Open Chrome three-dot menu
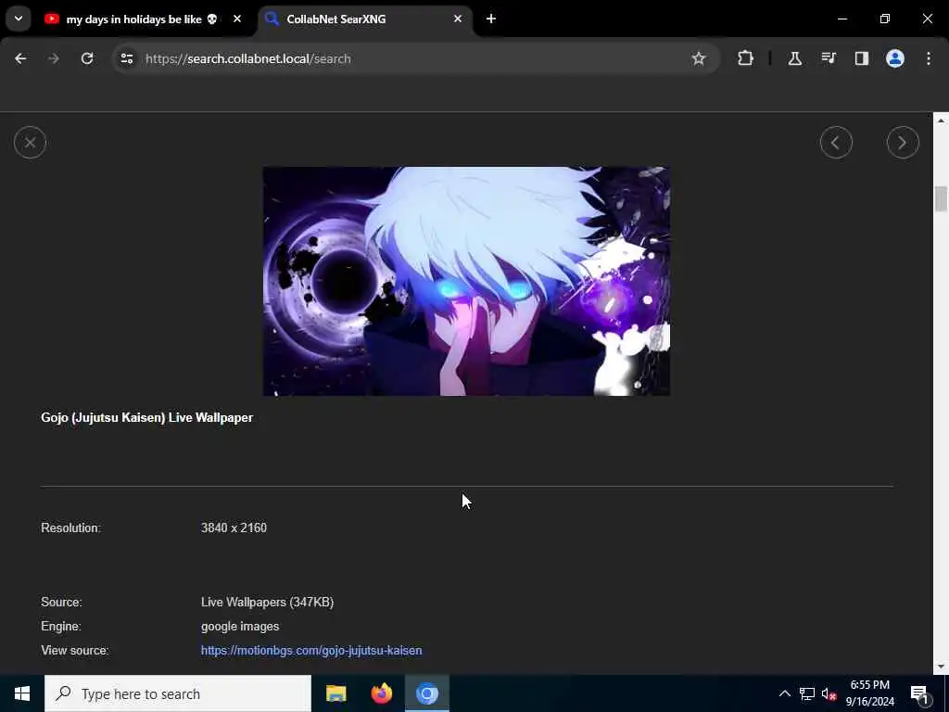949x712 pixels. [929, 58]
